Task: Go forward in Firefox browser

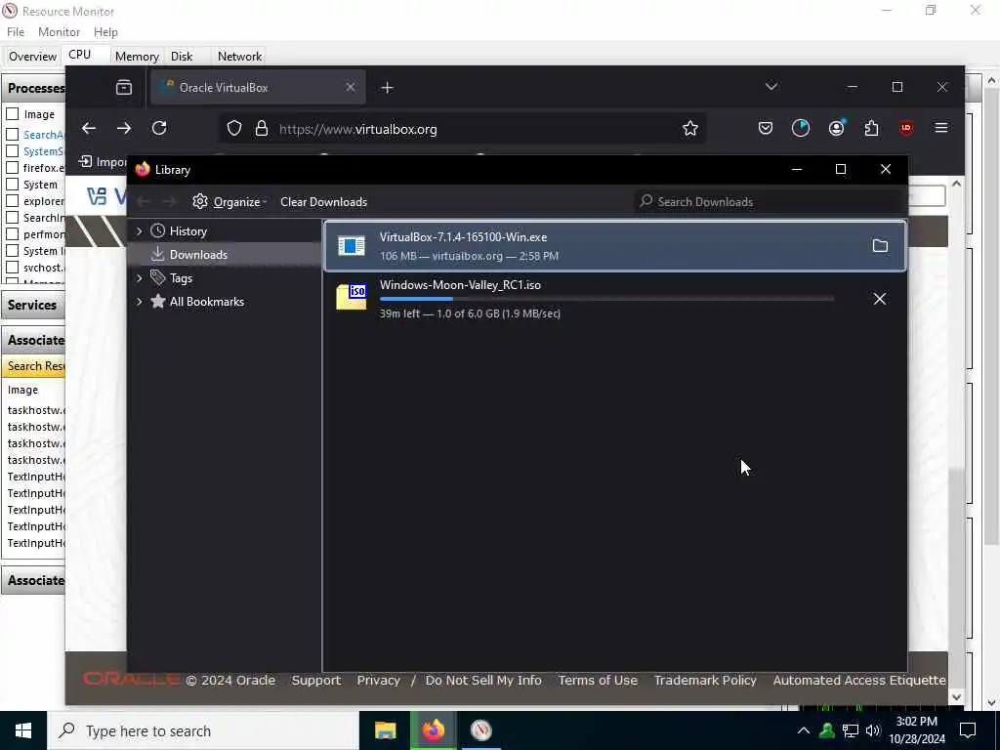Action: coord(124,128)
